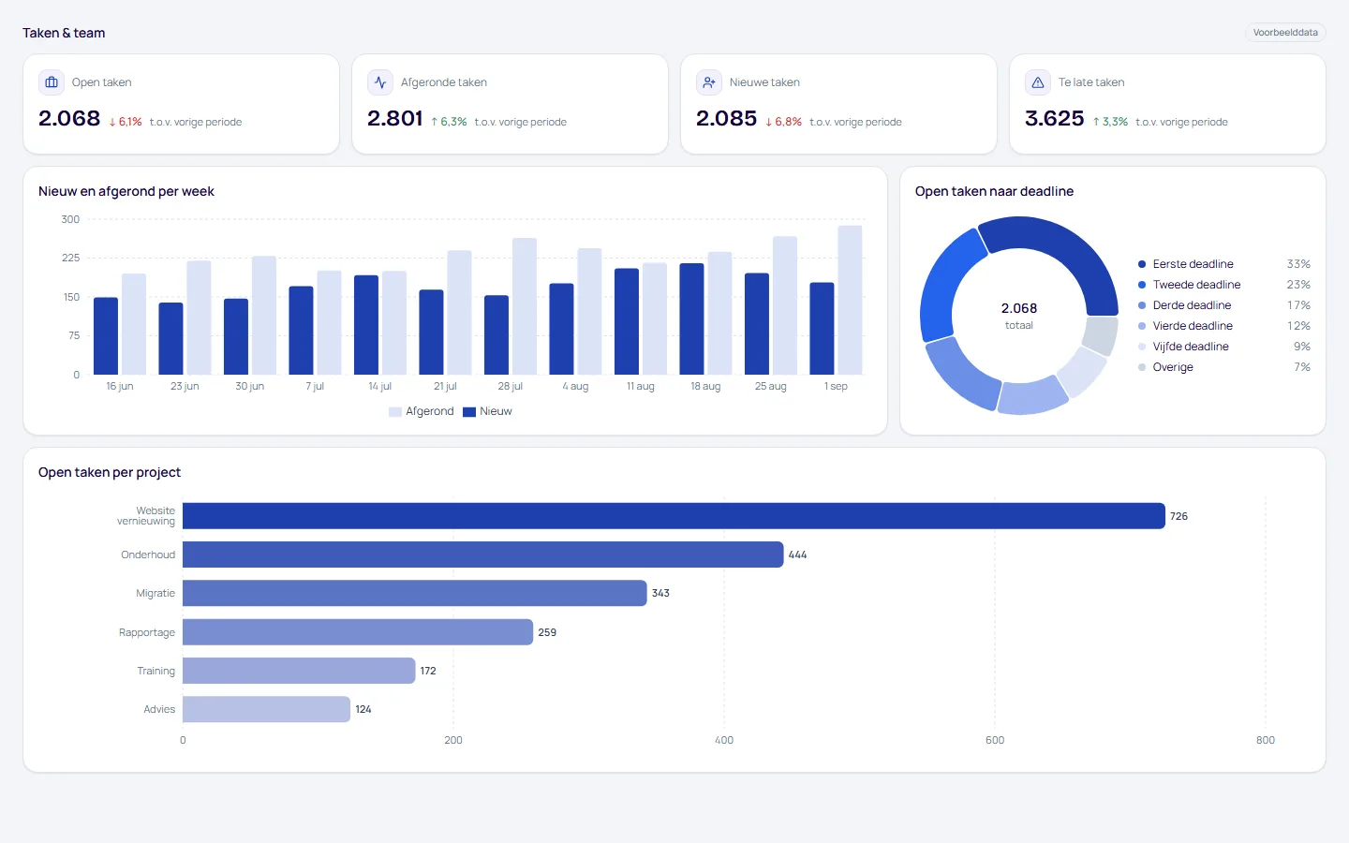Screen dimensions: 1349x843
Task: Click the 33% percentage for Eerste deadline
Action: click(x=1298, y=264)
